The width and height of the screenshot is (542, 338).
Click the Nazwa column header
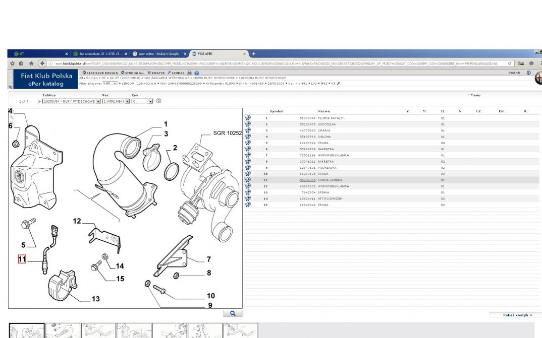(323, 111)
